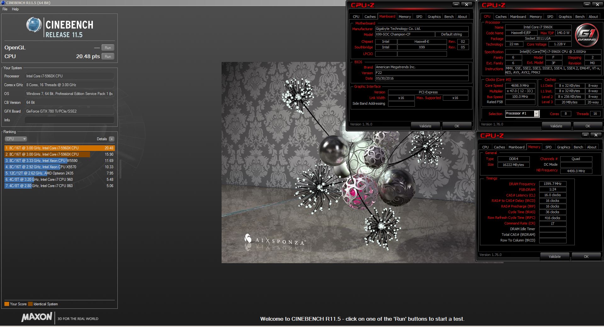Click the Cinebench globe logo

34,25
